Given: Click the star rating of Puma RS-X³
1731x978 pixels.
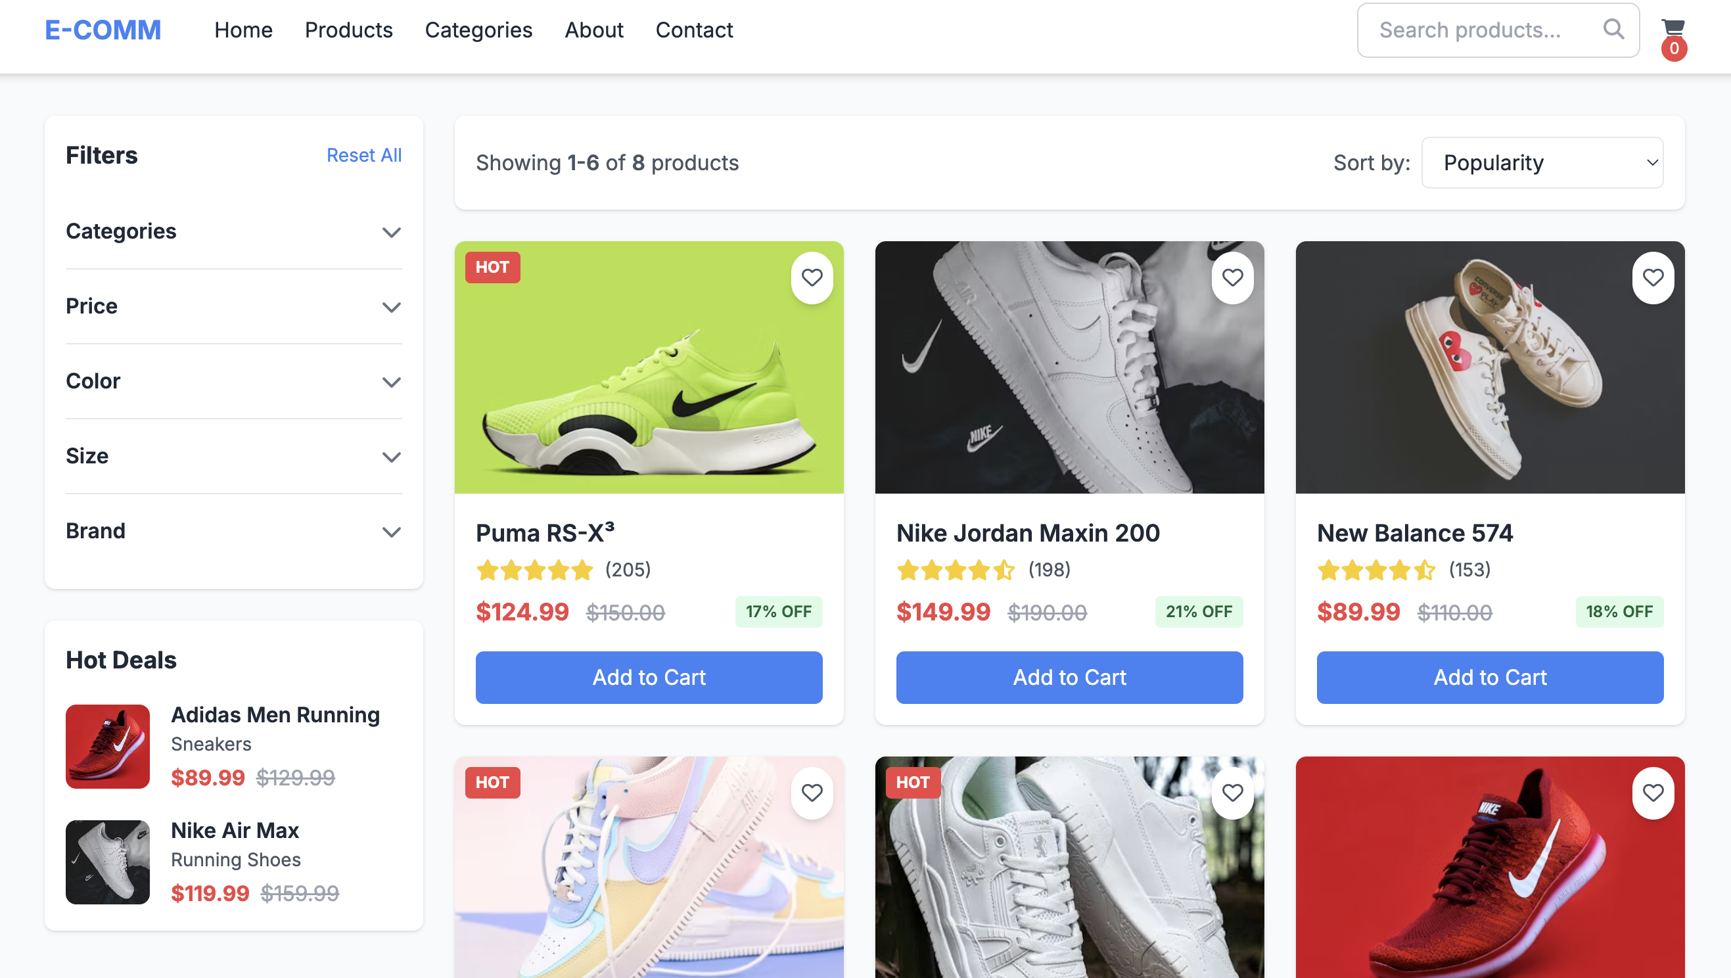Looking at the screenshot, I should pos(534,570).
